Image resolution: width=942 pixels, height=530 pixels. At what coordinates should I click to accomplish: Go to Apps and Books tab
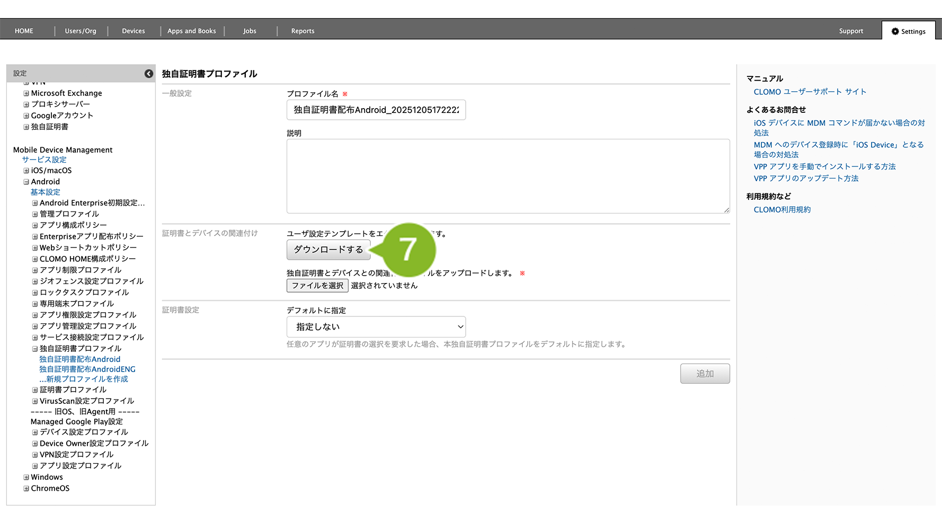click(x=191, y=31)
